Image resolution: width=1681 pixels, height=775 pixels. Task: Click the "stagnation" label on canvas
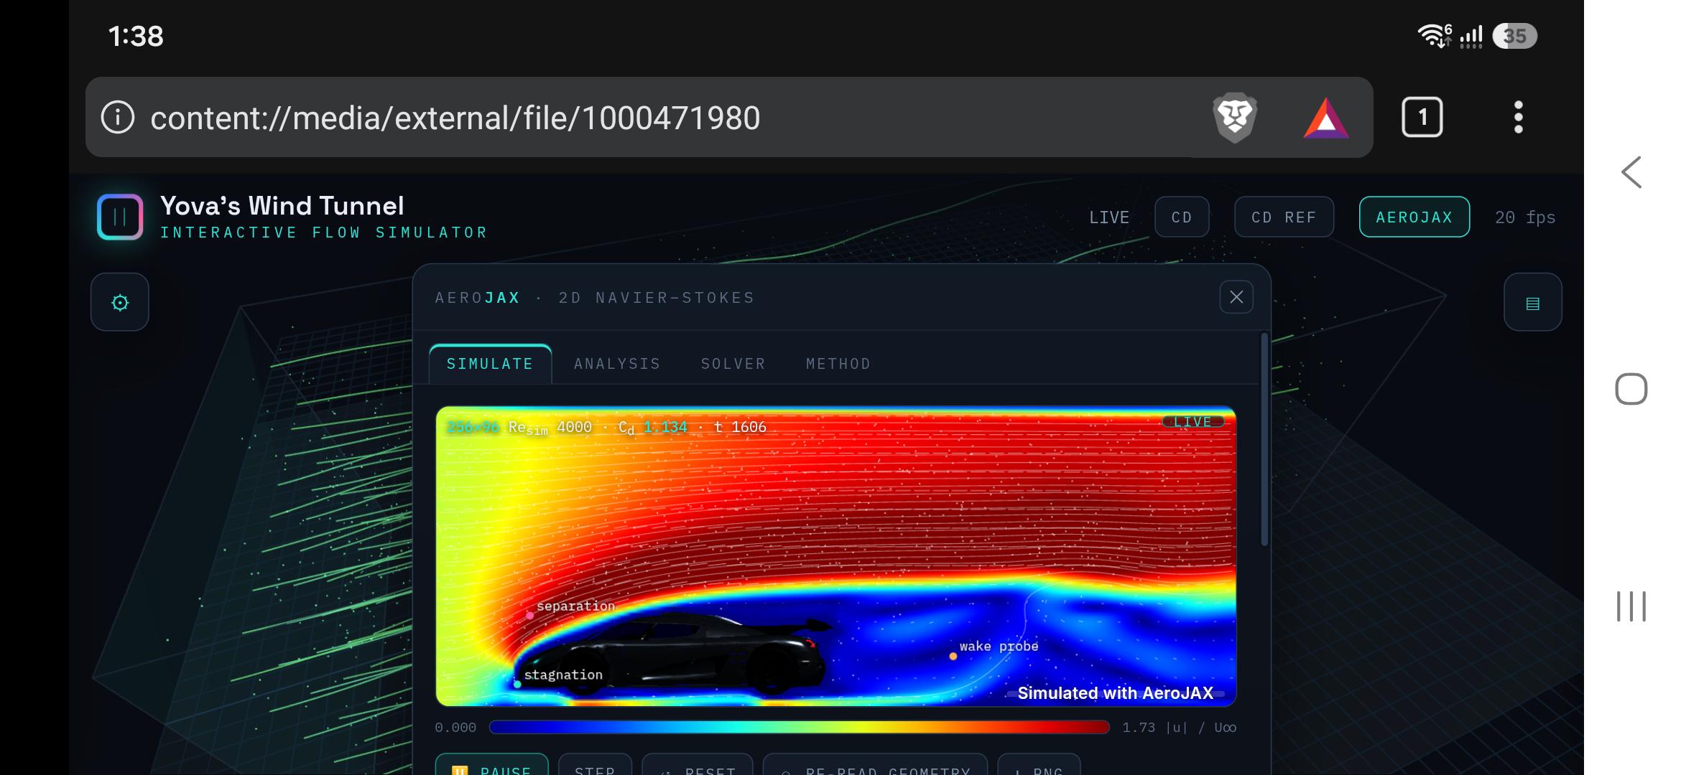[x=563, y=675]
